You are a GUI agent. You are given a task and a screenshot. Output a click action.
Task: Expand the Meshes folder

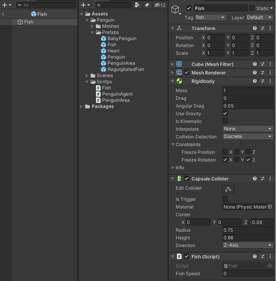pyautogui.click(x=92, y=26)
